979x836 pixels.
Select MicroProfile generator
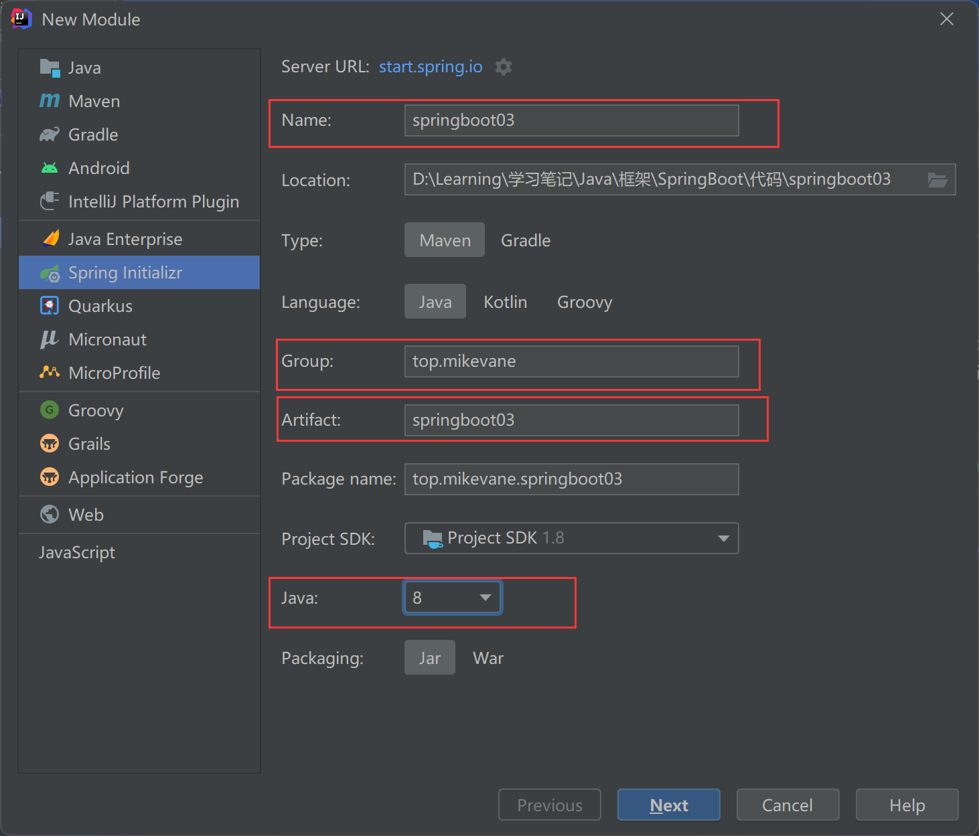[139, 373]
